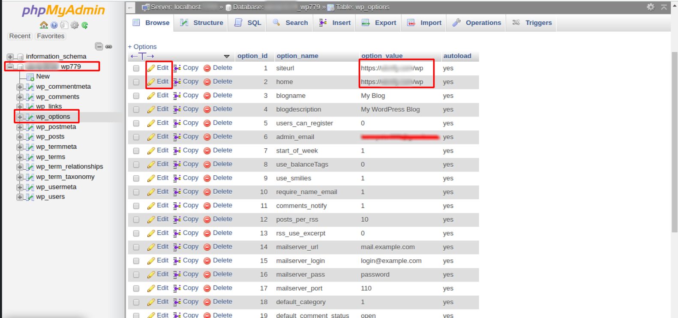
Task: Click the Insert tab
Action: pos(335,23)
